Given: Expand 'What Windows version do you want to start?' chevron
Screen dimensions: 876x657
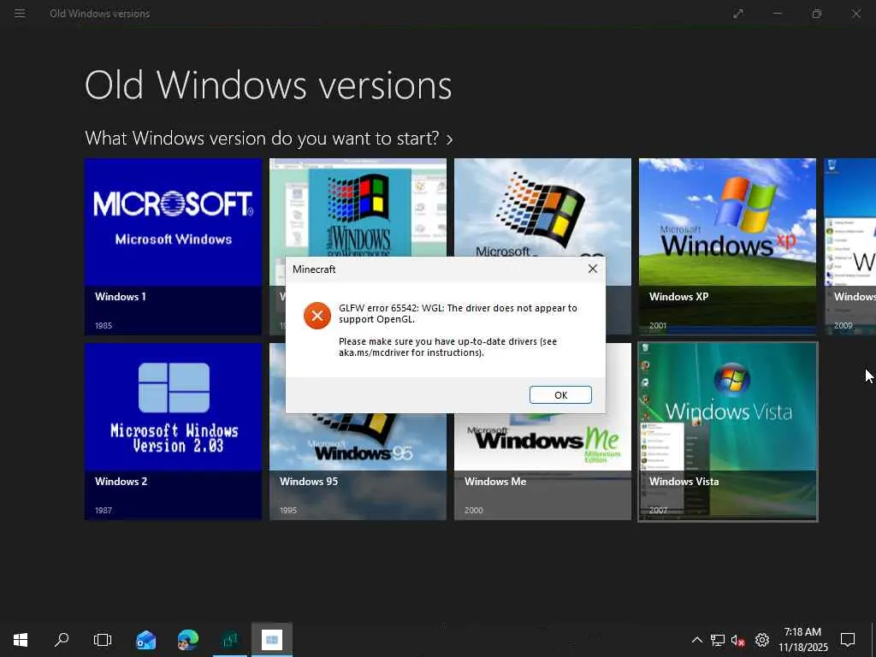Looking at the screenshot, I should pos(450,139).
